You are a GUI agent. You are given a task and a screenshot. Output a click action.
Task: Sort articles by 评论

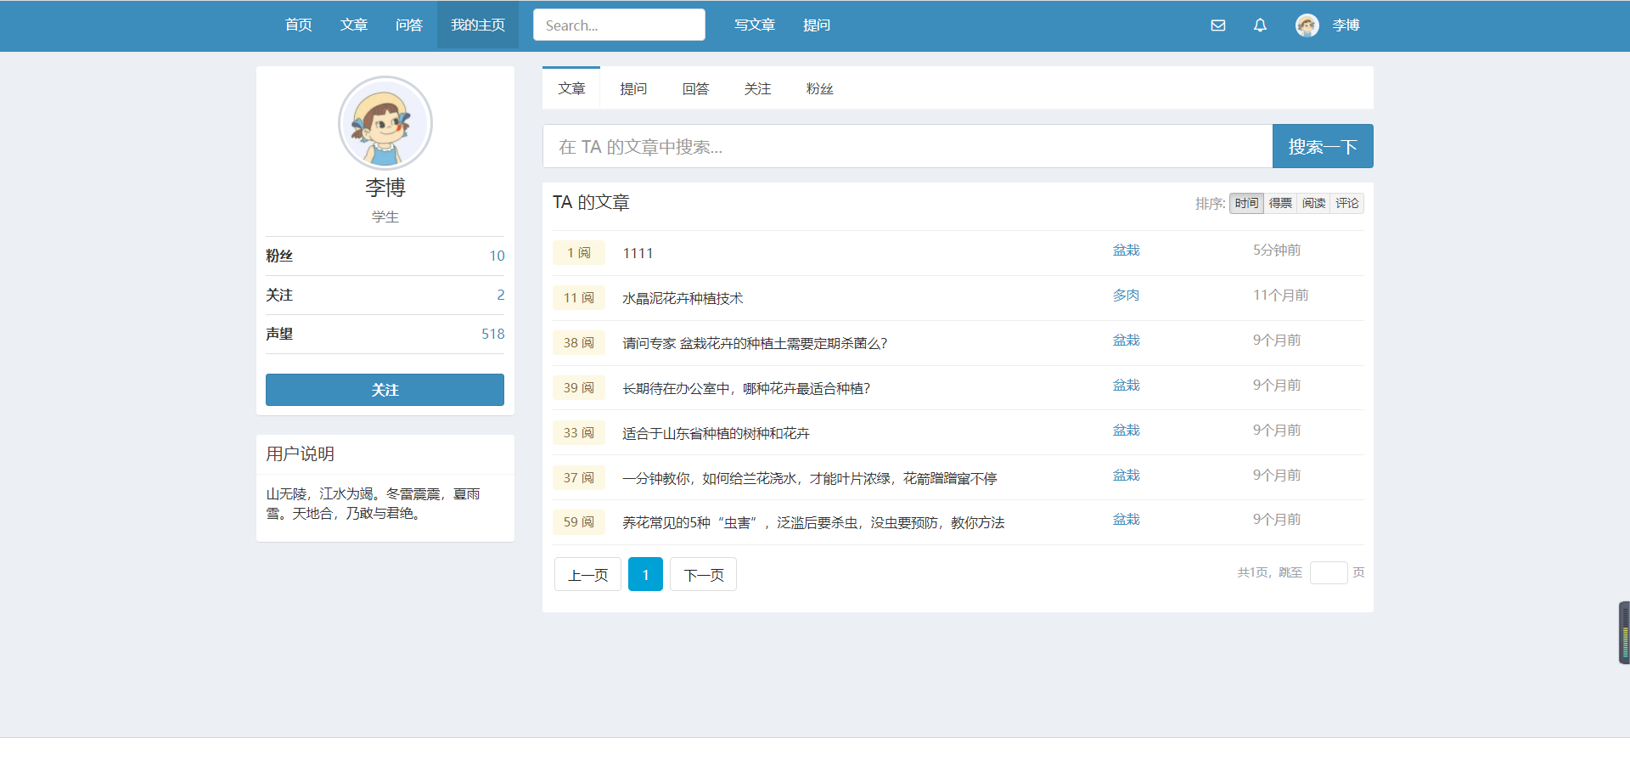(1347, 203)
